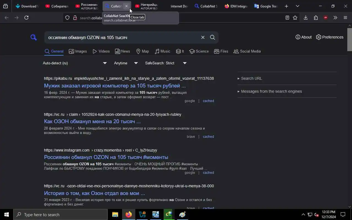The height and width of the screenshot is (220, 352).
Task: Open Firefox View icon in tab bar
Action: 5,6
